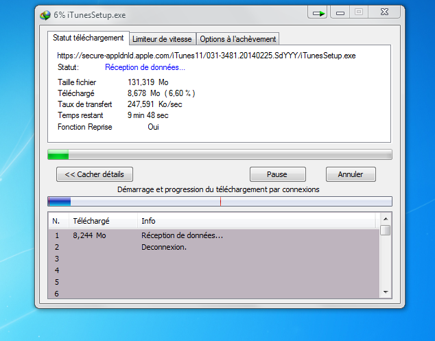The width and height of the screenshot is (435, 341).
Task: Click the green download progress bar
Action: [220, 154]
